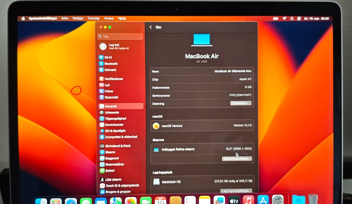Click the Log ind Apple-id avatar

103,47
